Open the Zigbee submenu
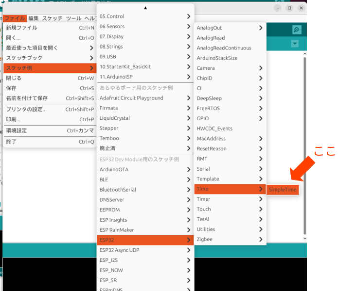This screenshot has height=291, width=338. point(230,240)
